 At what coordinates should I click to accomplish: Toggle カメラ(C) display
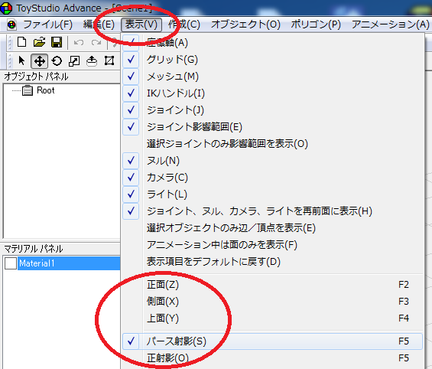[272, 177]
